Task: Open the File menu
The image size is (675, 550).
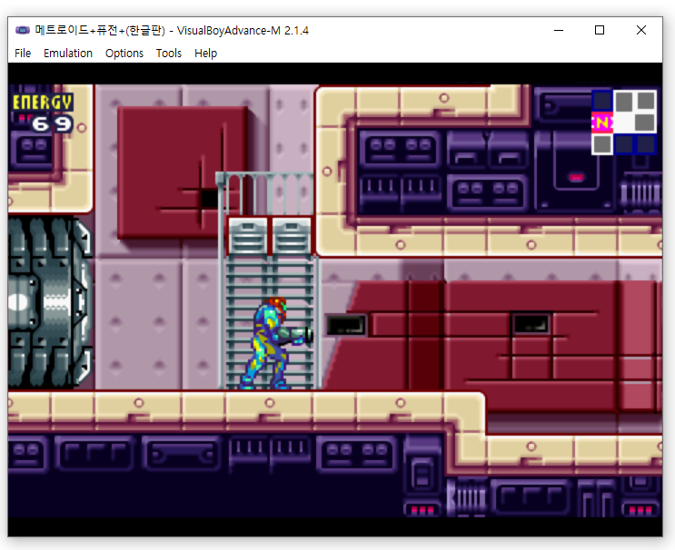Action: [x=23, y=54]
